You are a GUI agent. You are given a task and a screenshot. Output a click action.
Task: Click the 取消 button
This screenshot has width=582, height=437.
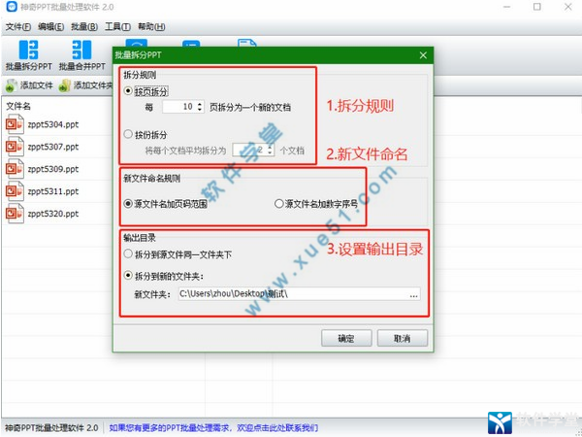pos(402,339)
